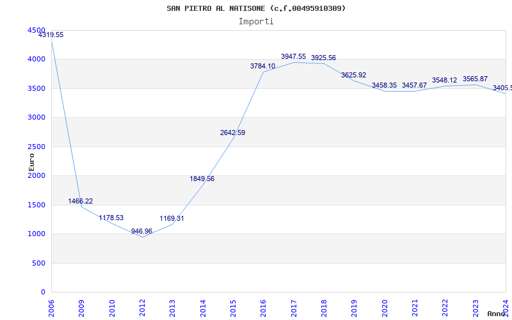512x320 pixels.
Task: Select the 4319.55 data label
Action: click(51, 35)
